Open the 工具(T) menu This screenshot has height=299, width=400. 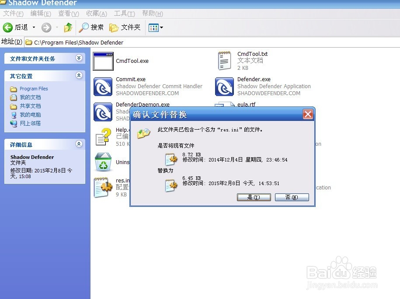pyautogui.click(x=124, y=13)
